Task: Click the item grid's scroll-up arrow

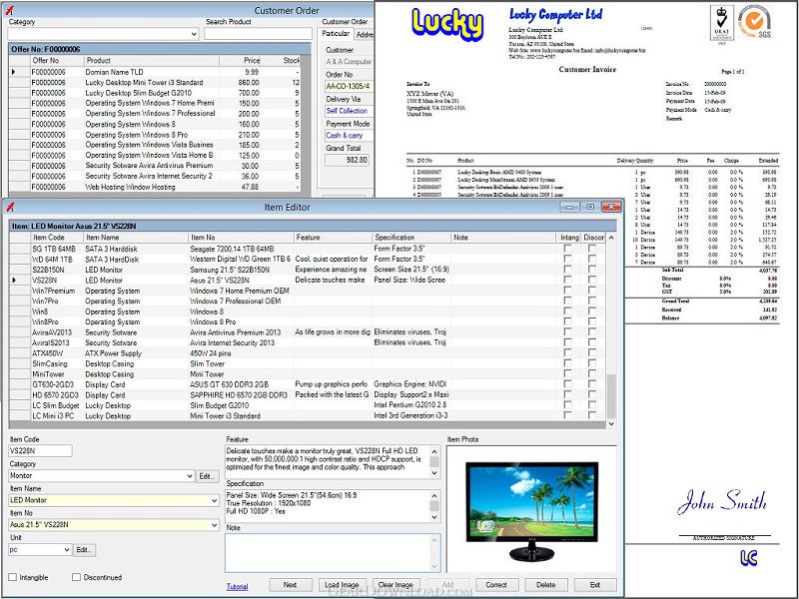Action: tap(611, 238)
